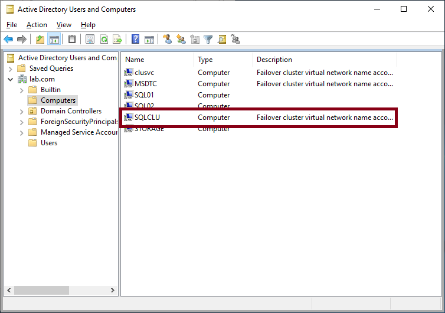
Task: Toggle the Show/Hide Action Pane icon
Action: click(x=149, y=39)
